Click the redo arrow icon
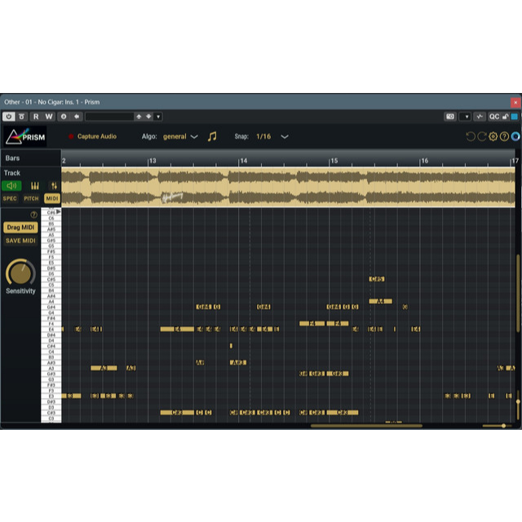 482,136
